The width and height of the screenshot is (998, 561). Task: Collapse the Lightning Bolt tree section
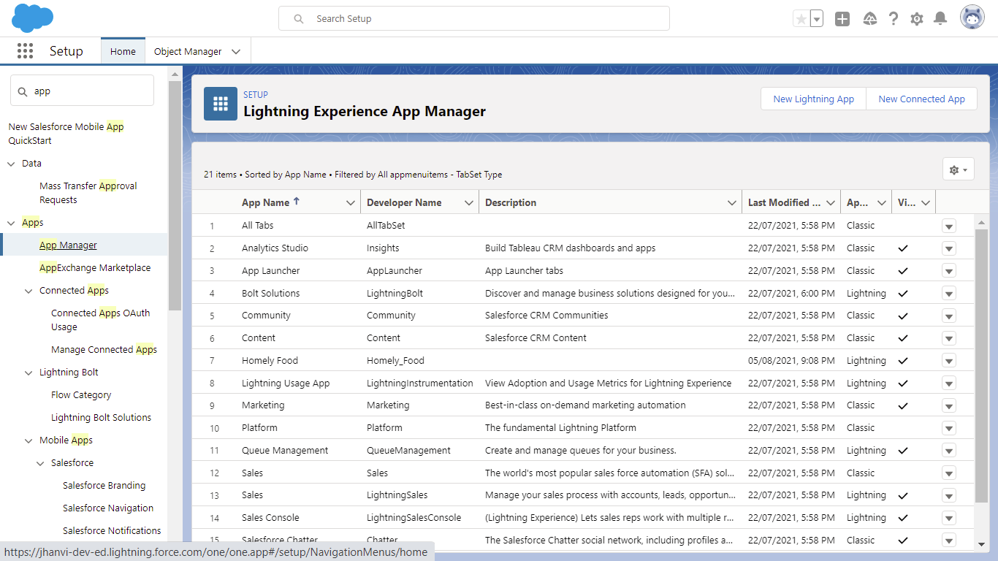(29, 373)
